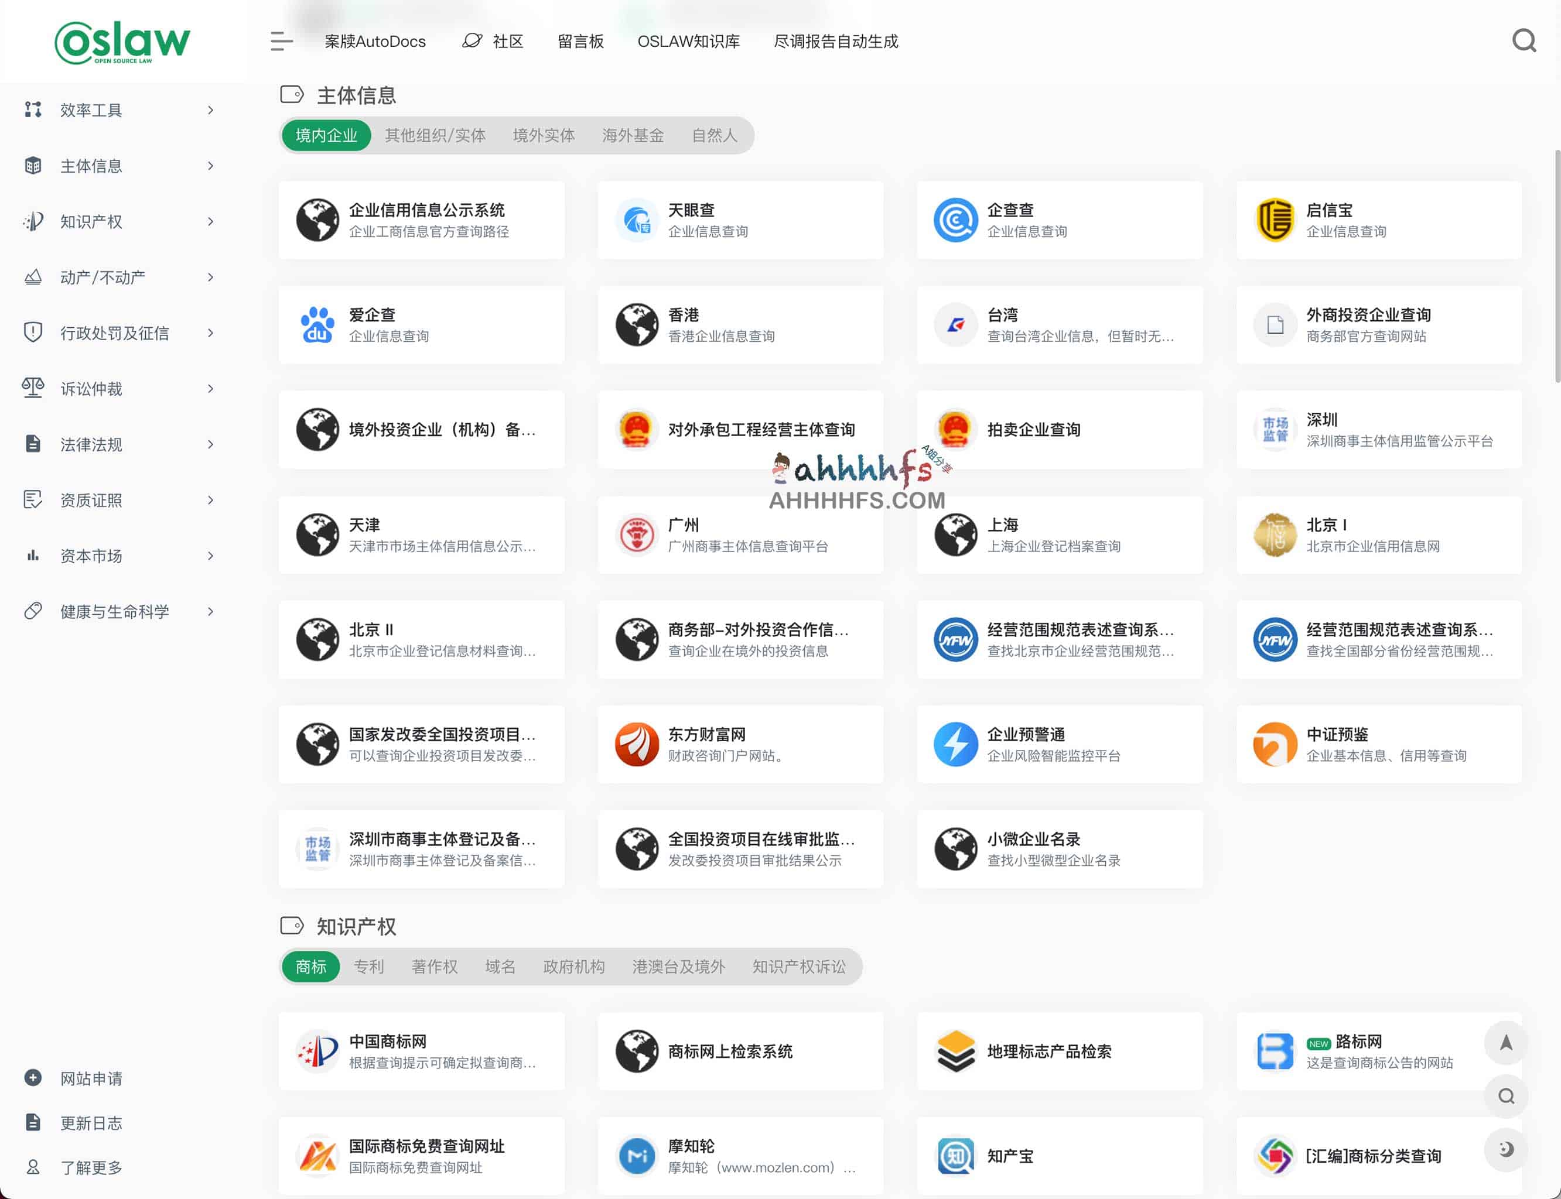Expand 健康与生命科学 sidebar item
1561x1199 pixels.
pos(118,612)
